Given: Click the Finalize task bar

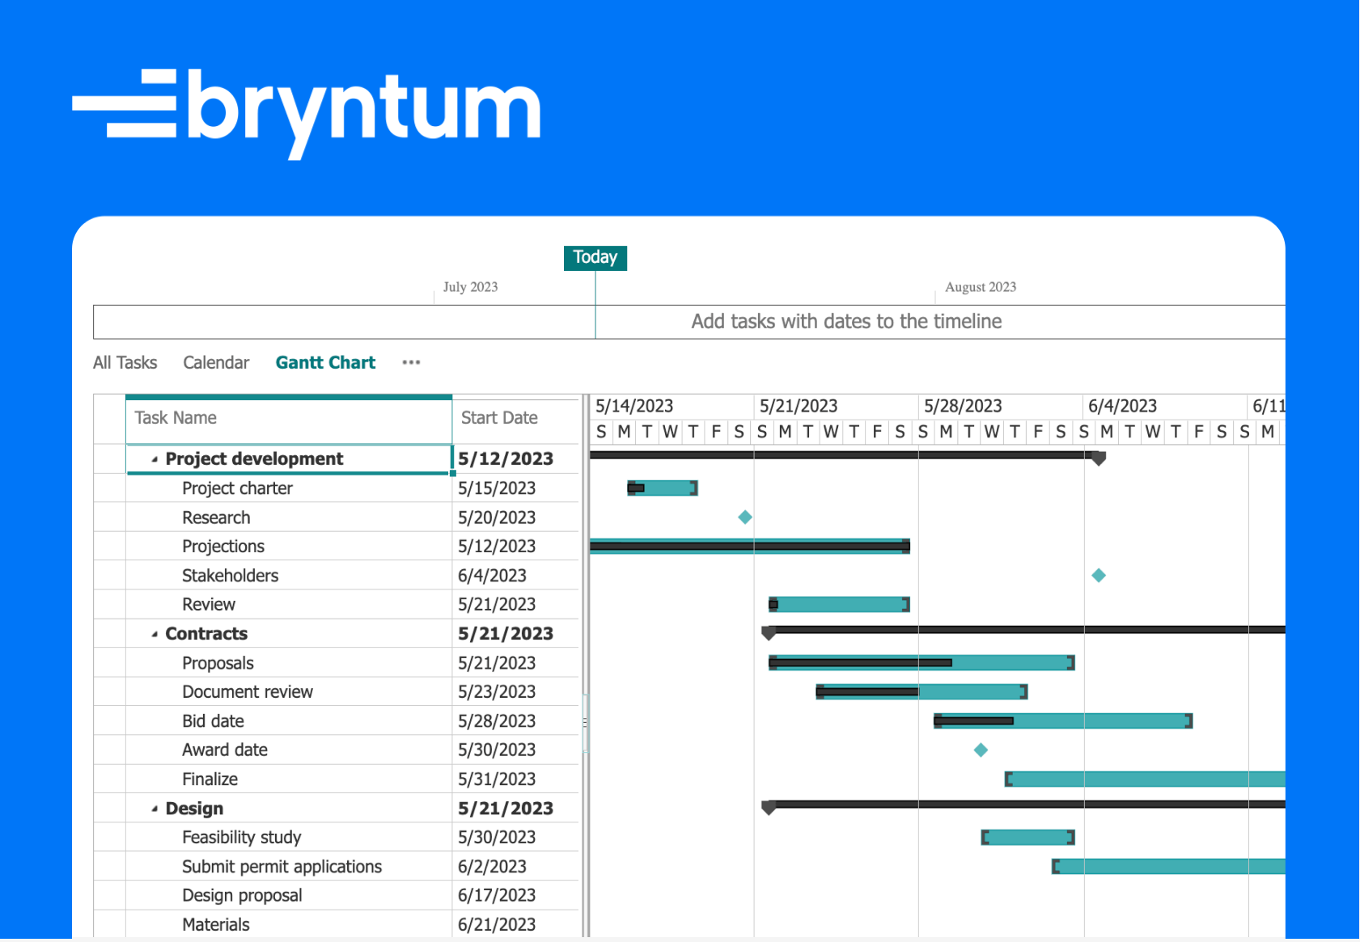Looking at the screenshot, I should (1133, 779).
